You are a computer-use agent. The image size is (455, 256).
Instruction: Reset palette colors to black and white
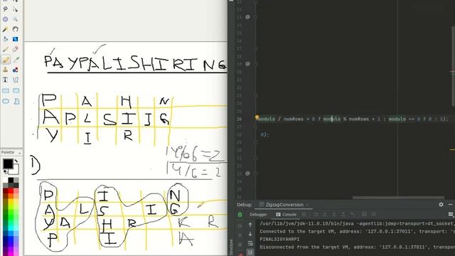[x=6, y=172]
